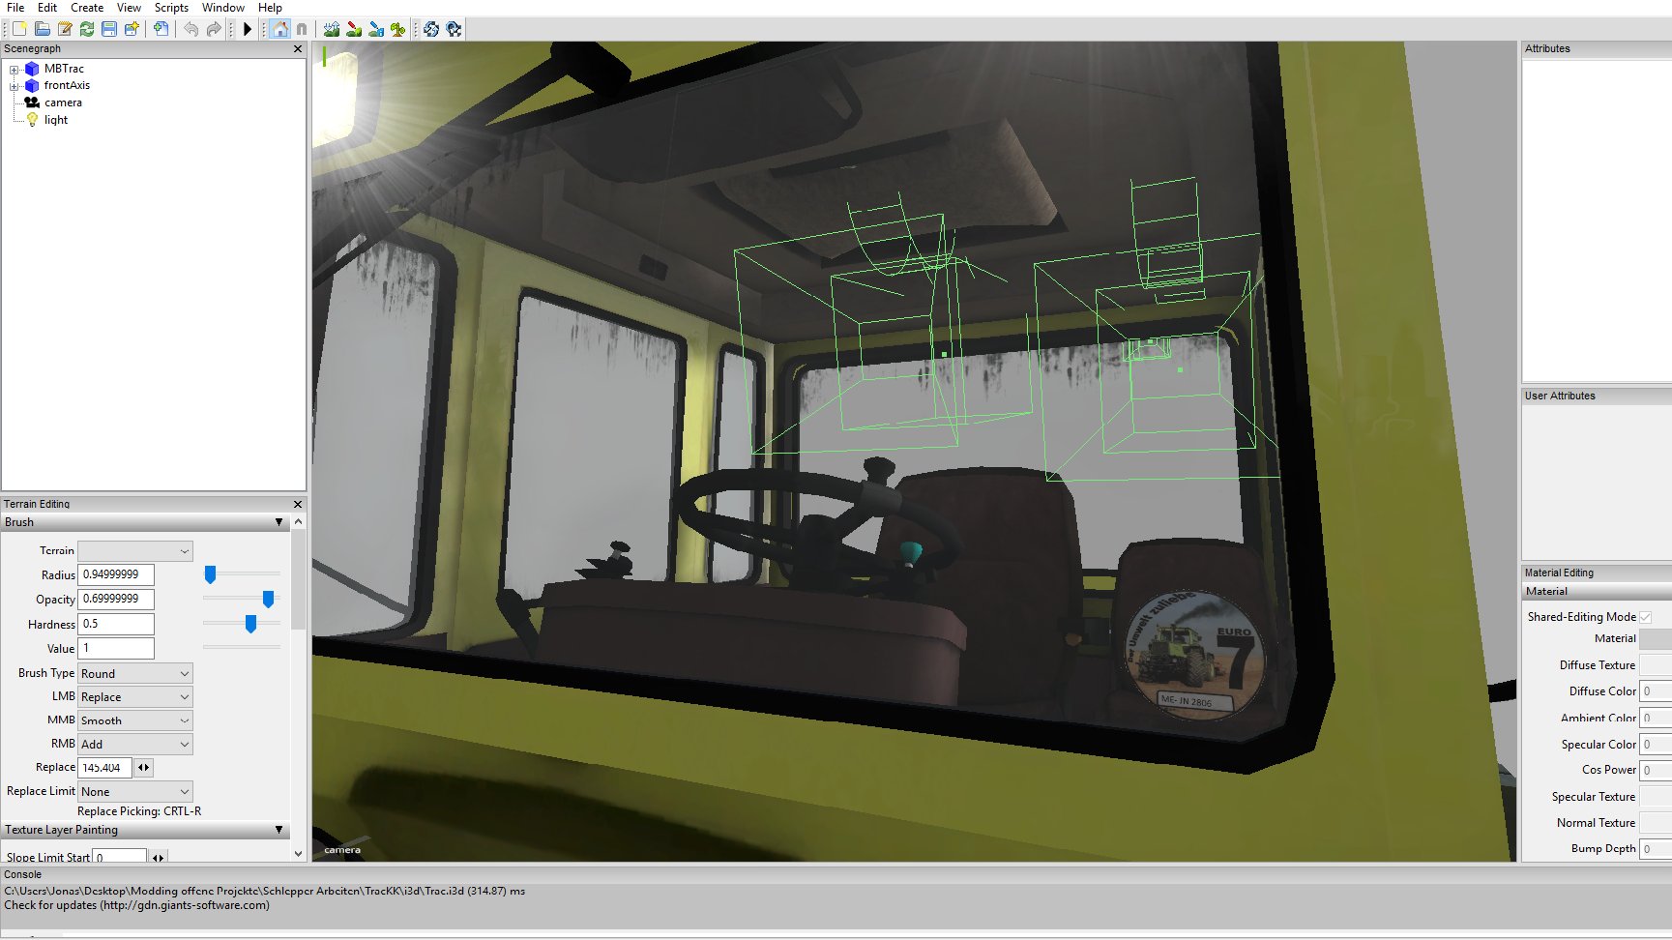This screenshot has height=940, width=1672.
Task: Click the Open file folder icon
Action: [42, 29]
